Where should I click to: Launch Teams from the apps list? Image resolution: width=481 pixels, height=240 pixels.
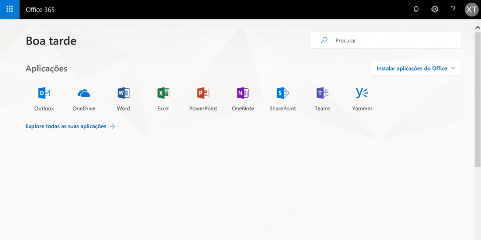pyautogui.click(x=322, y=99)
